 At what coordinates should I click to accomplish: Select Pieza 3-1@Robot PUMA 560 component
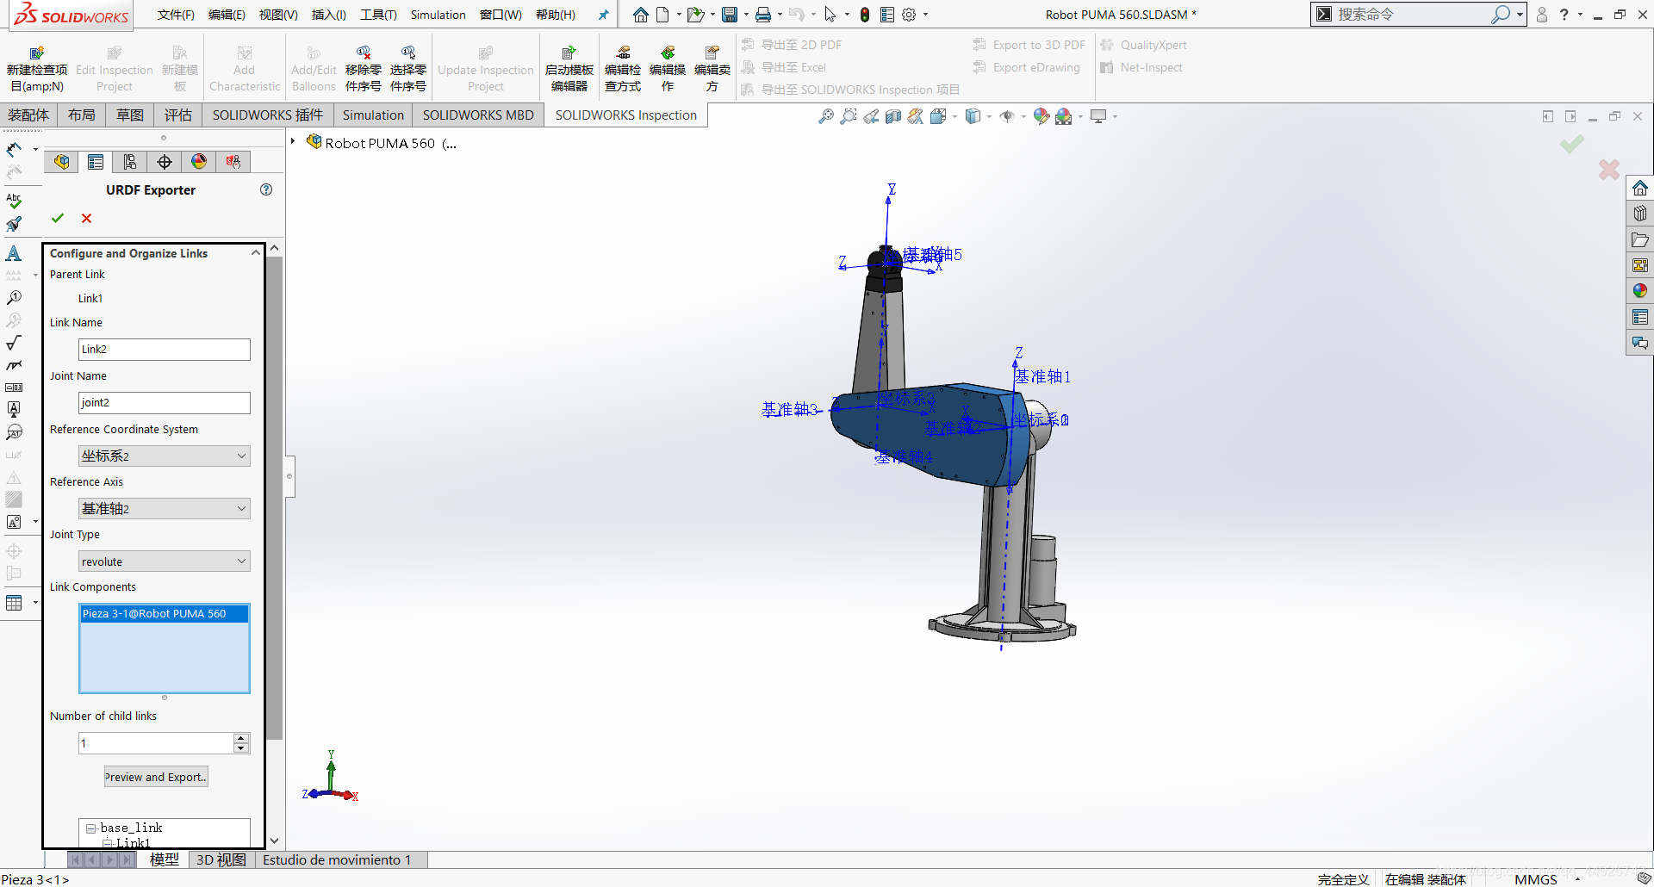(x=165, y=614)
